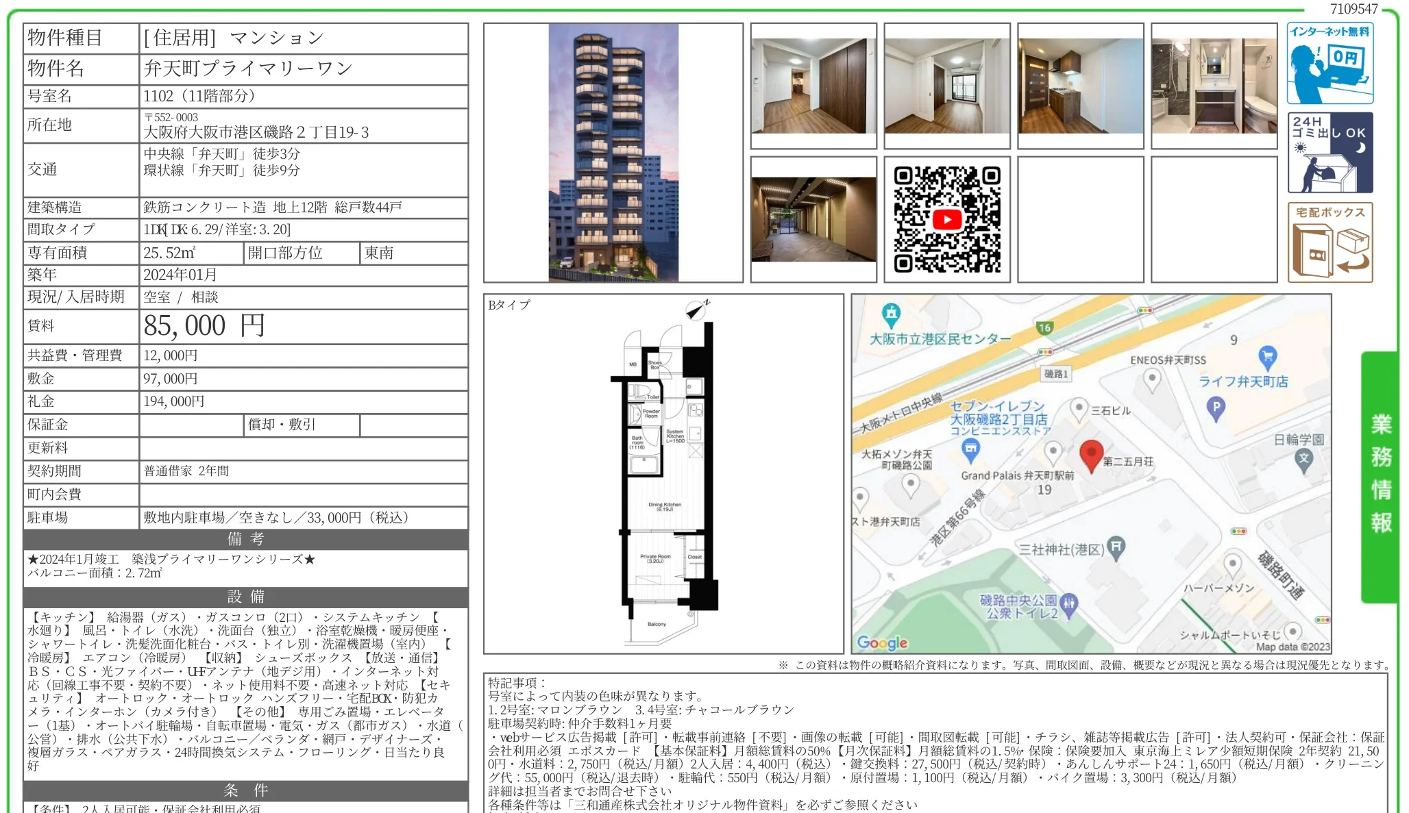The height and width of the screenshot is (813, 1409).
Task: Click the インターネット無料 free internet icon
Action: 1330,63
